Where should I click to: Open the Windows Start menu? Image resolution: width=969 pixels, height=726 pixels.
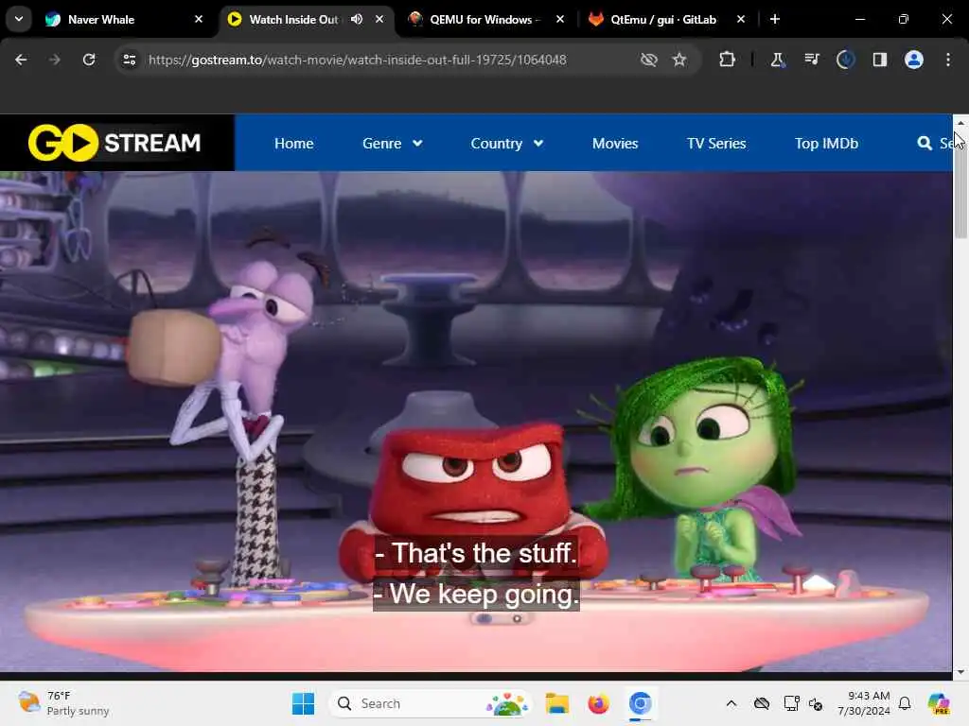[303, 703]
